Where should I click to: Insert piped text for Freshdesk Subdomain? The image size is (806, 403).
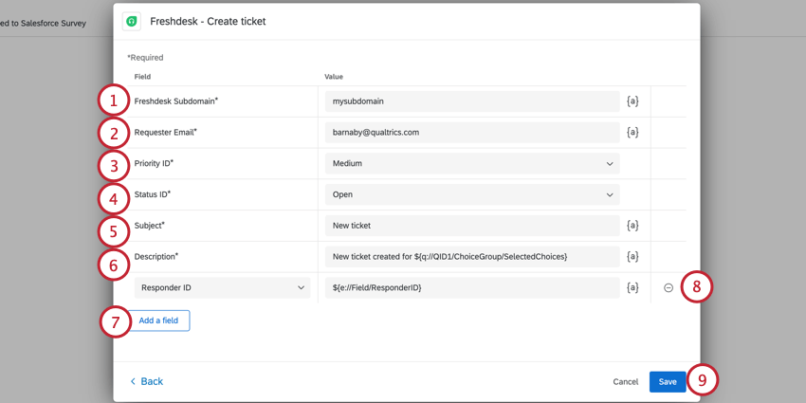pos(632,101)
